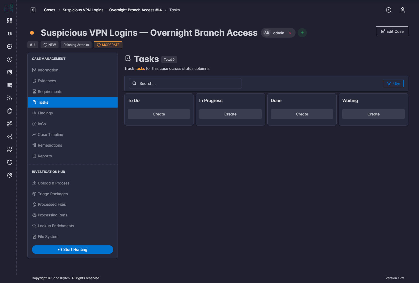Click Start Hunting button

tap(72, 249)
